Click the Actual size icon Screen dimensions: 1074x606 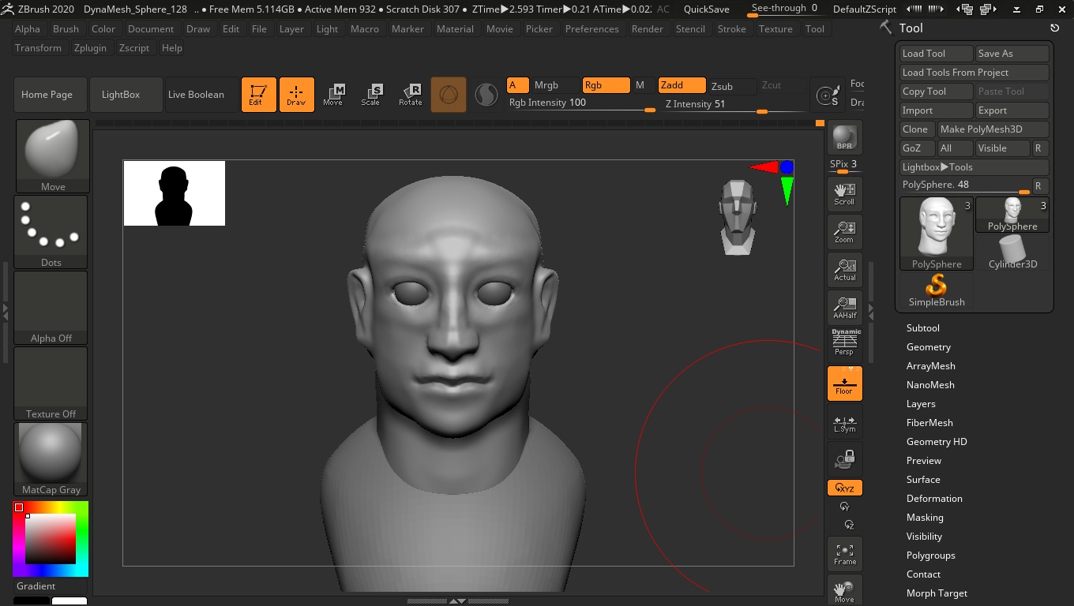click(844, 270)
